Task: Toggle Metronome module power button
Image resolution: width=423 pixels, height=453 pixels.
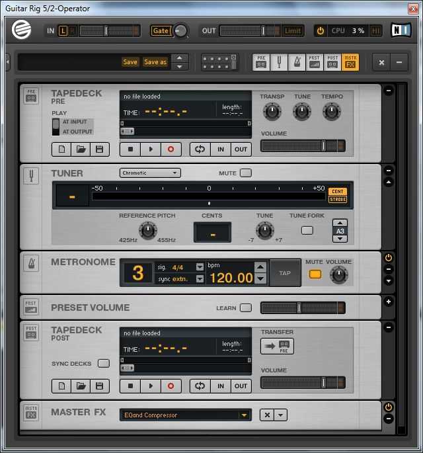Action: [389, 257]
